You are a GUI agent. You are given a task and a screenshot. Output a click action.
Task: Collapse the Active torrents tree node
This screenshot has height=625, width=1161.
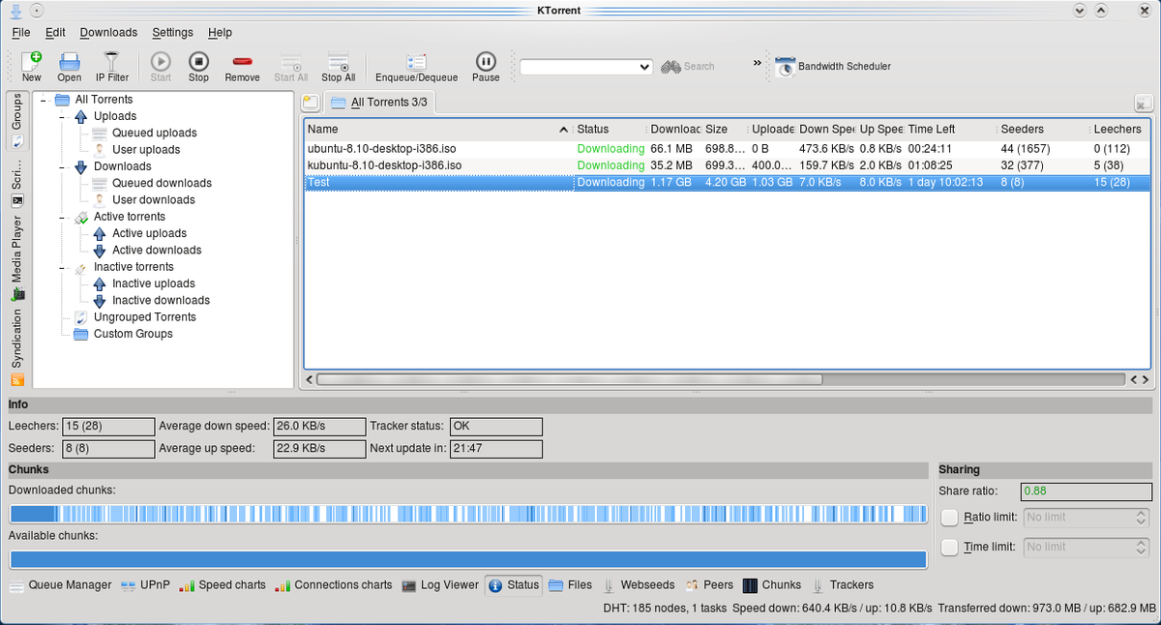62,217
